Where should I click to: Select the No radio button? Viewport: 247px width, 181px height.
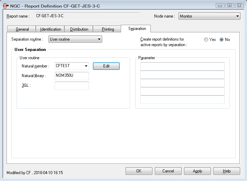coord(222,40)
